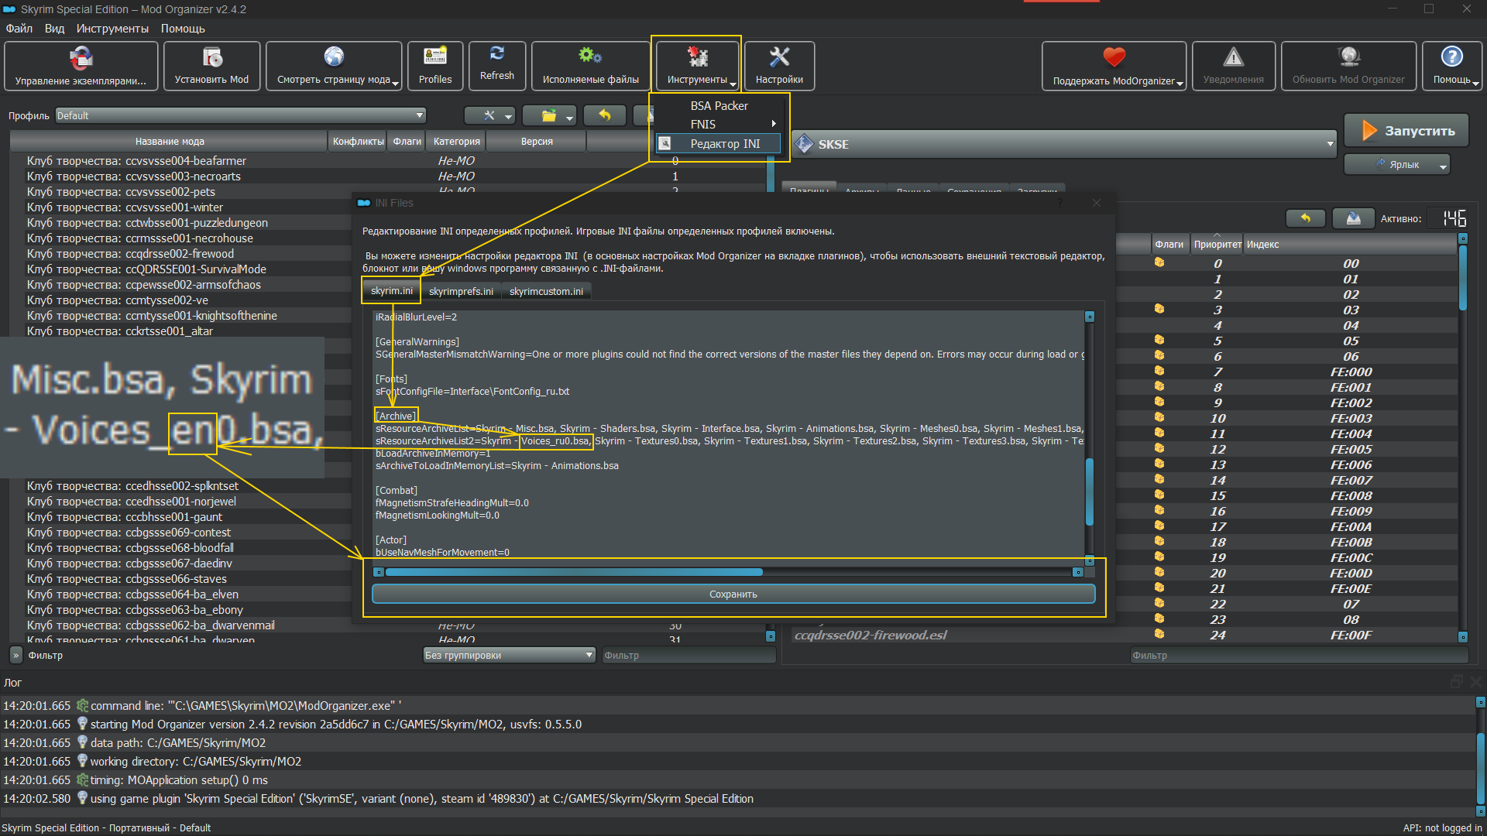
Task: Expand the SKSE executable dropdown
Action: coord(1330,144)
